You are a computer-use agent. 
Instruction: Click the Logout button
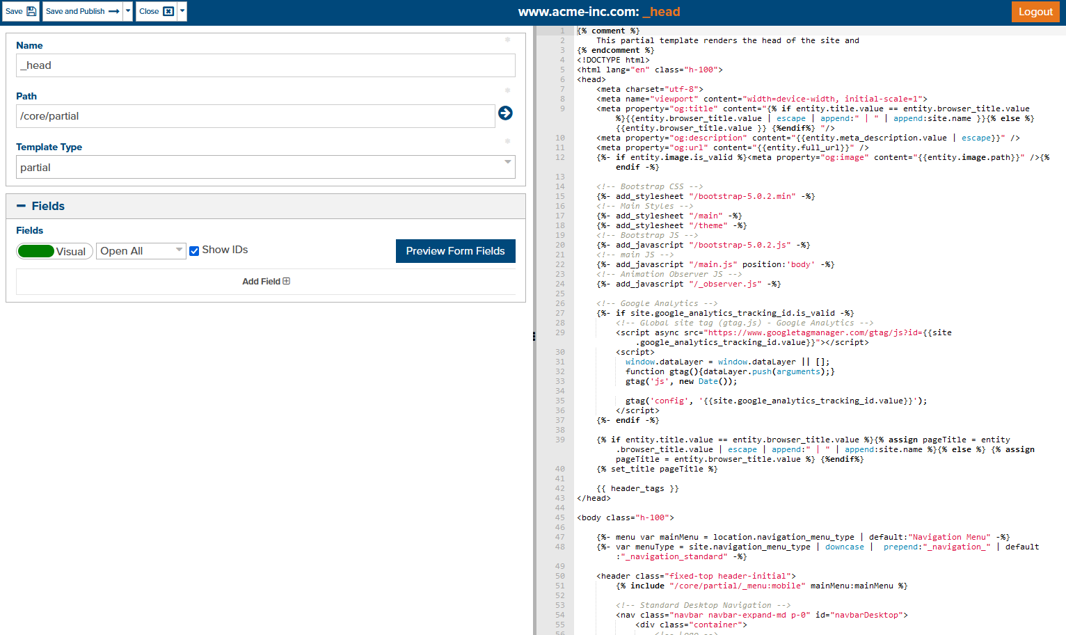[x=1035, y=11]
